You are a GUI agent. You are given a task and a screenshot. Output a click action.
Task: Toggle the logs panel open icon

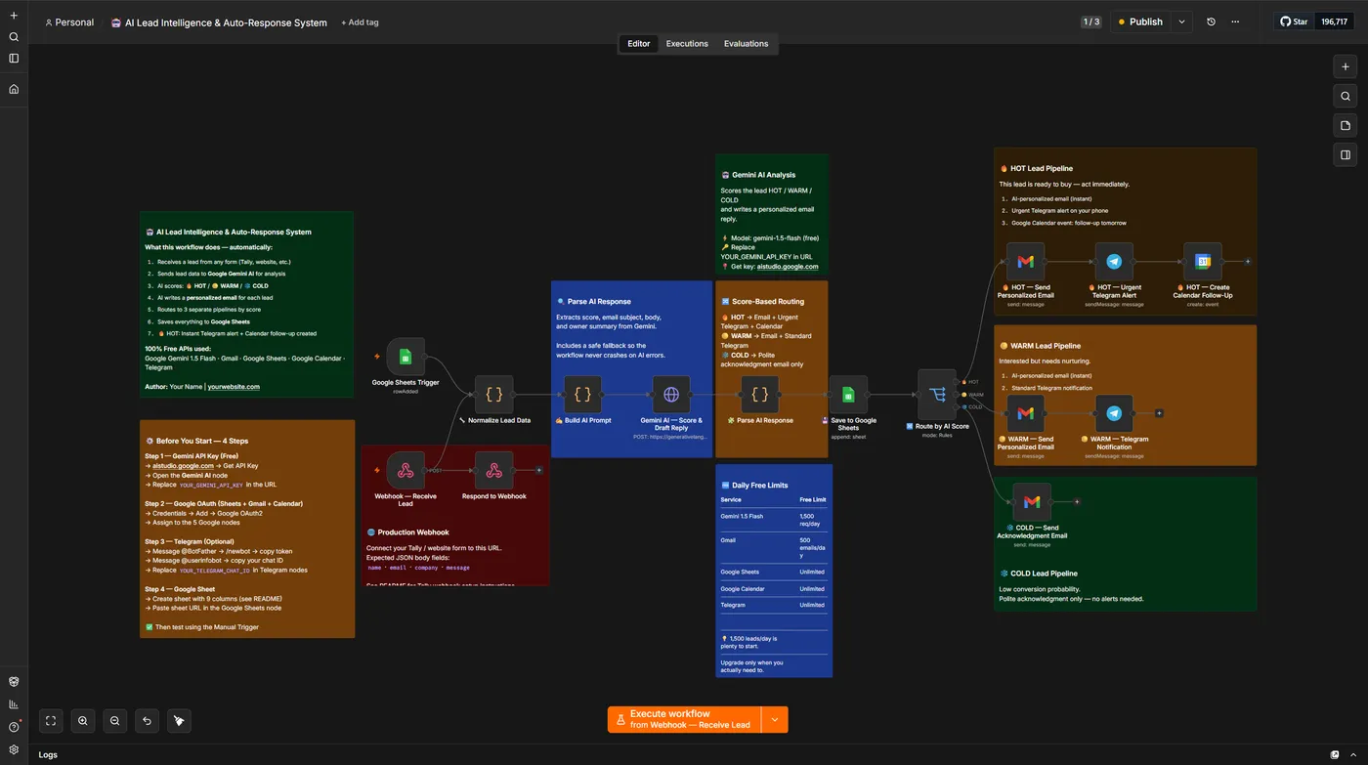(1353, 755)
